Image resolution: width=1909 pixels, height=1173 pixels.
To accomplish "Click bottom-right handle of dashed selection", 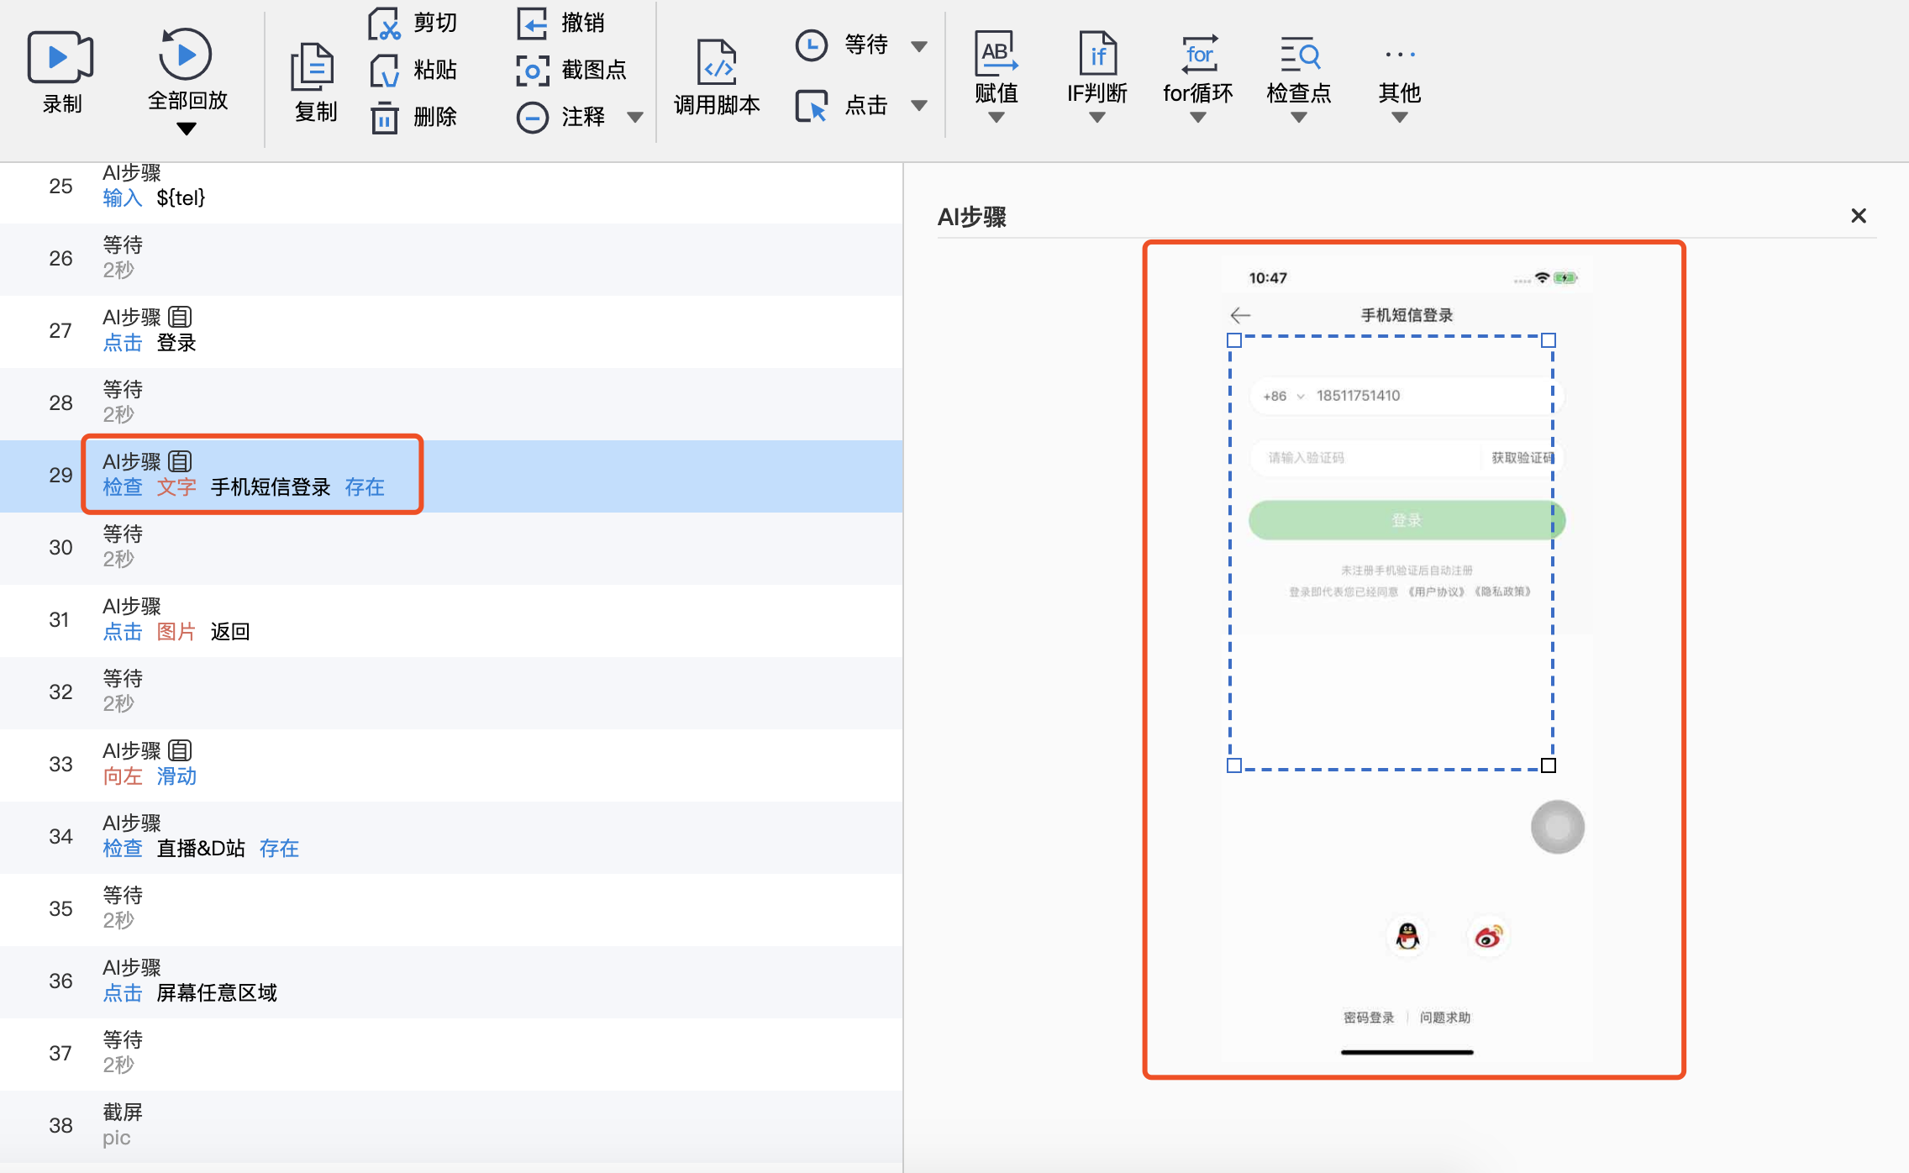I will click(1549, 765).
